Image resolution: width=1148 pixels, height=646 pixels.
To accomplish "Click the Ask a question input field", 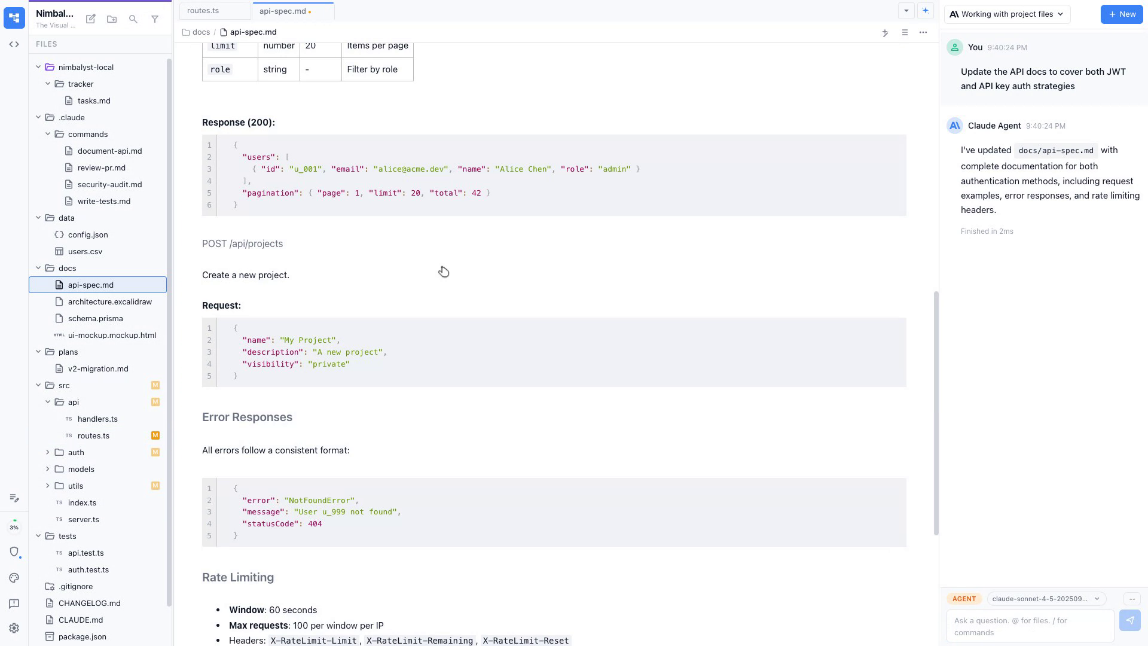I will pos(1030,626).
